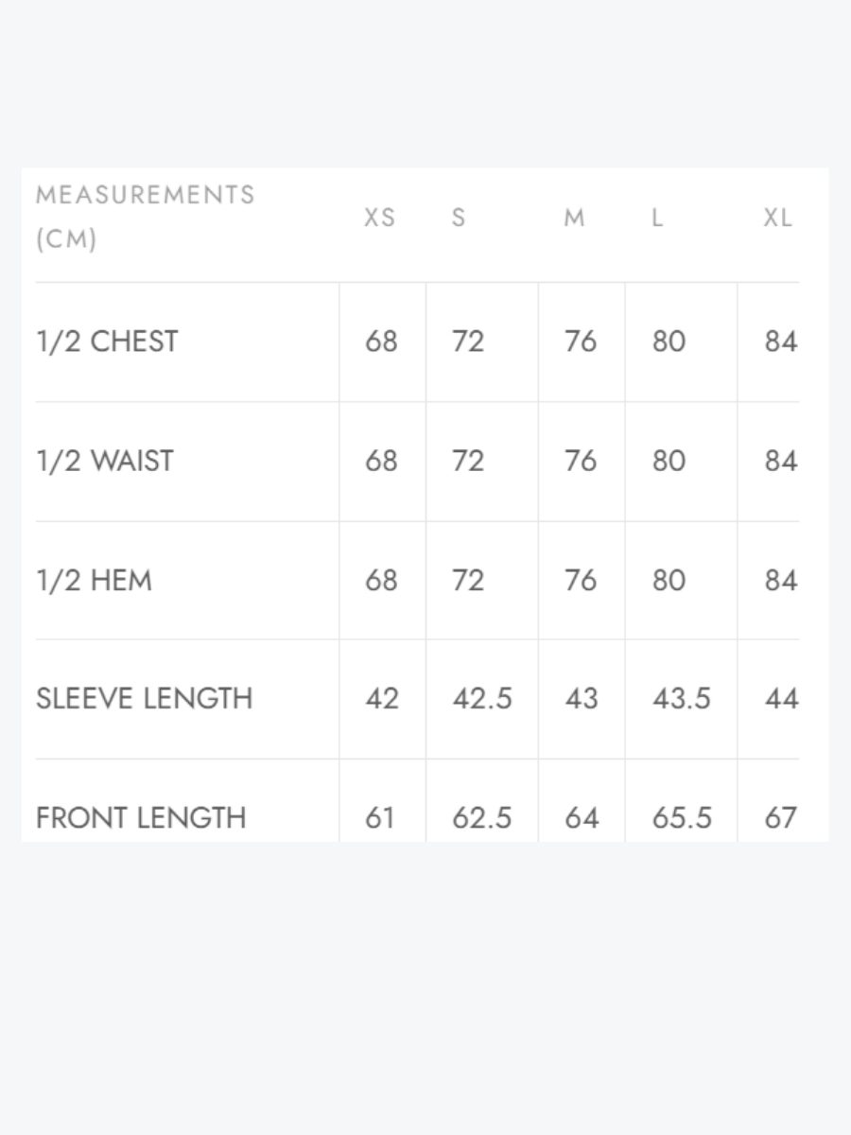Click the SLEEVE LENGTH row label
The height and width of the screenshot is (1135, 851).
pos(145,699)
